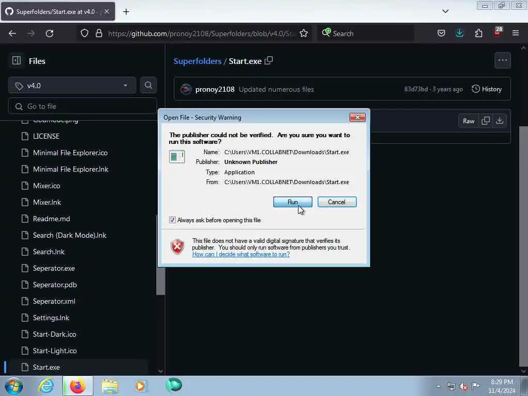
Task: Click the file search magnifier button
Action: pos(148,85)
